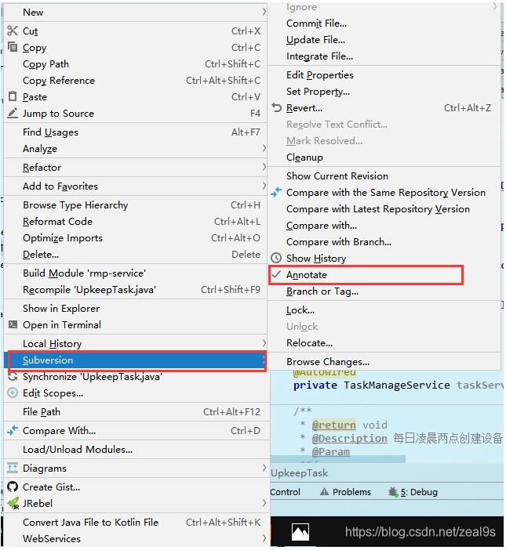Click TaskManageService in the code editor
This screenshot has width=506, height=550.
[396, 385]
